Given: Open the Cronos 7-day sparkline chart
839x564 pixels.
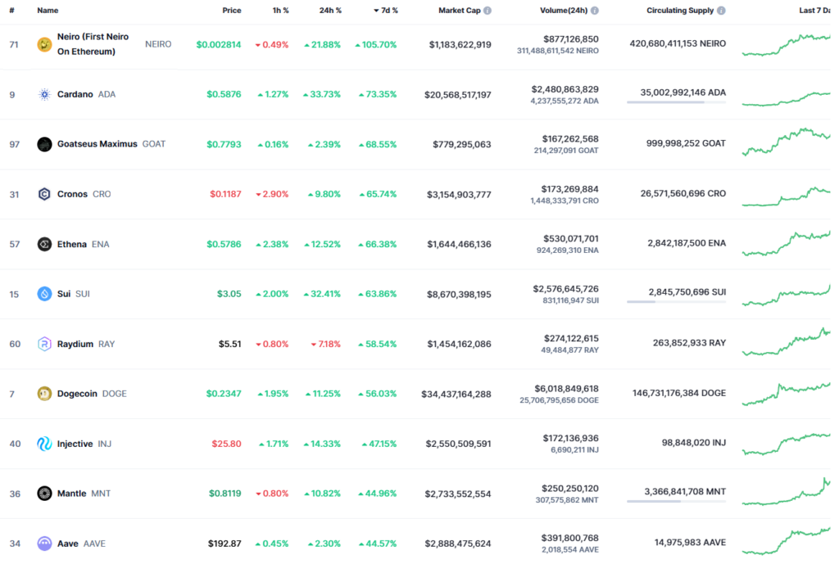Looking at the screenshot, I should click(x=786, y=196).
